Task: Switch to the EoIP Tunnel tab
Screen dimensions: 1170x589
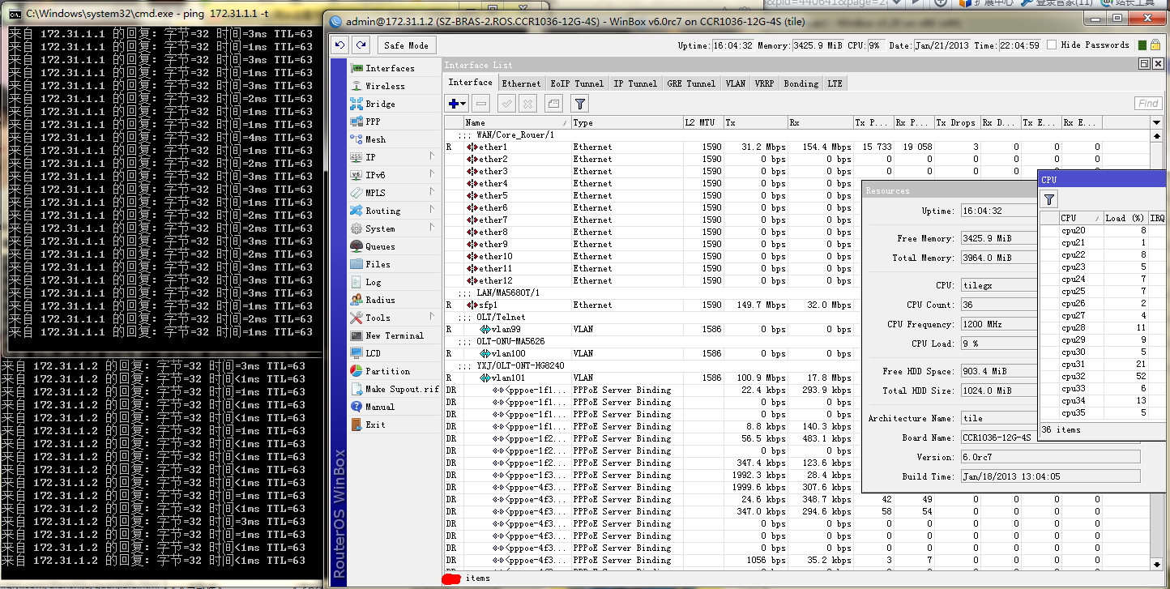Action: 577,83
